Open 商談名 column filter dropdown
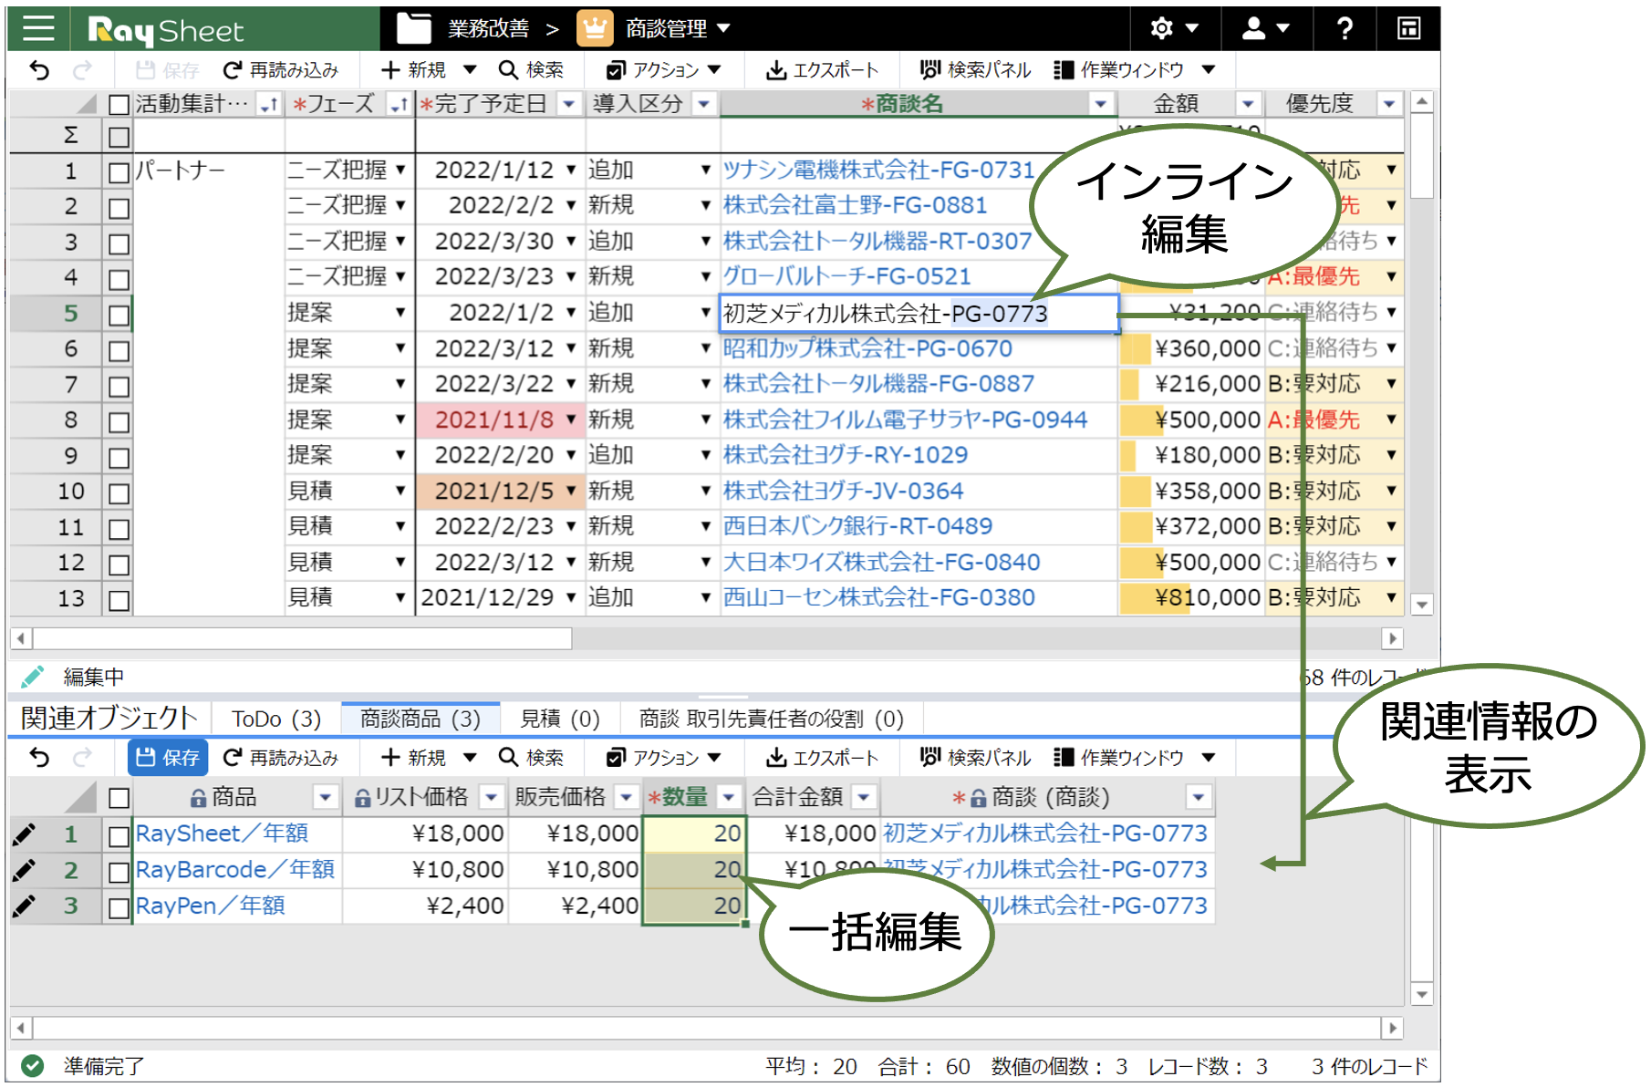 point(1101,104)
